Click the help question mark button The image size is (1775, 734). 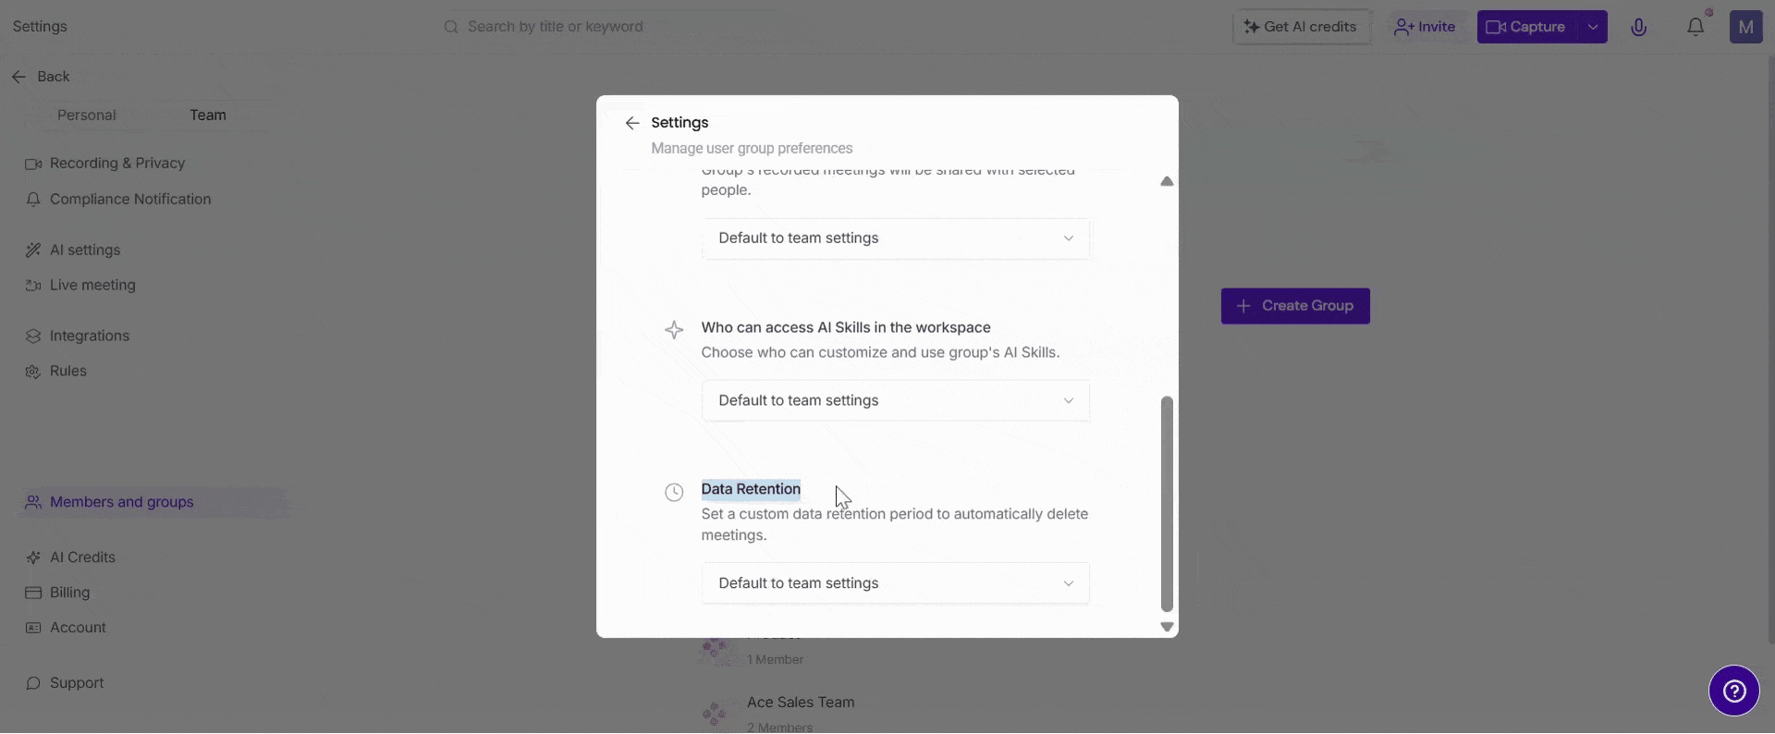click(1733, 691)
